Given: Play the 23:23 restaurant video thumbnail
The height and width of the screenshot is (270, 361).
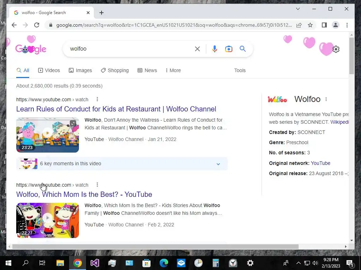Looking at the screenshot, I should [x=48, y=135].
